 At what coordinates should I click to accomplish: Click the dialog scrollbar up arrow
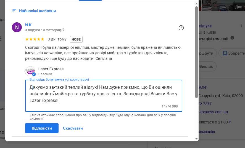pos(197,4)
